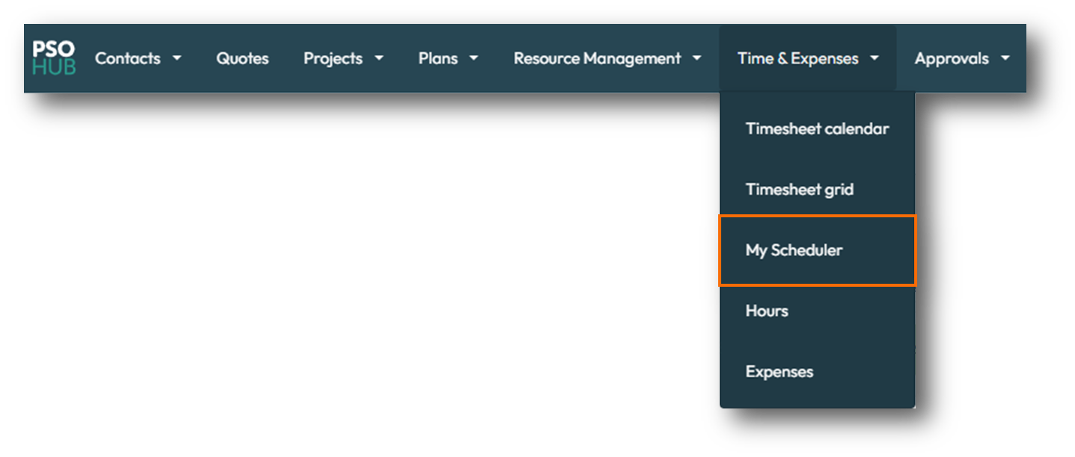Select the Plans menu label
Screen dimensions: 1075x457
tap(438, 58)
